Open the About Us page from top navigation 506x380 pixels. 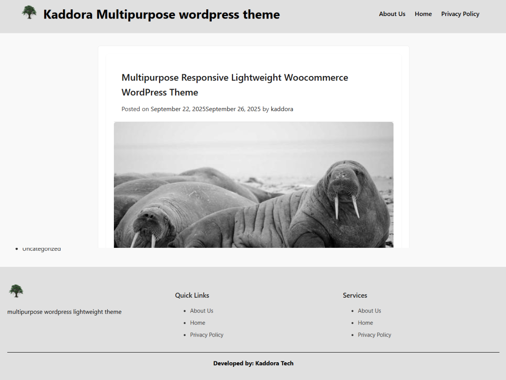(392, 14)
